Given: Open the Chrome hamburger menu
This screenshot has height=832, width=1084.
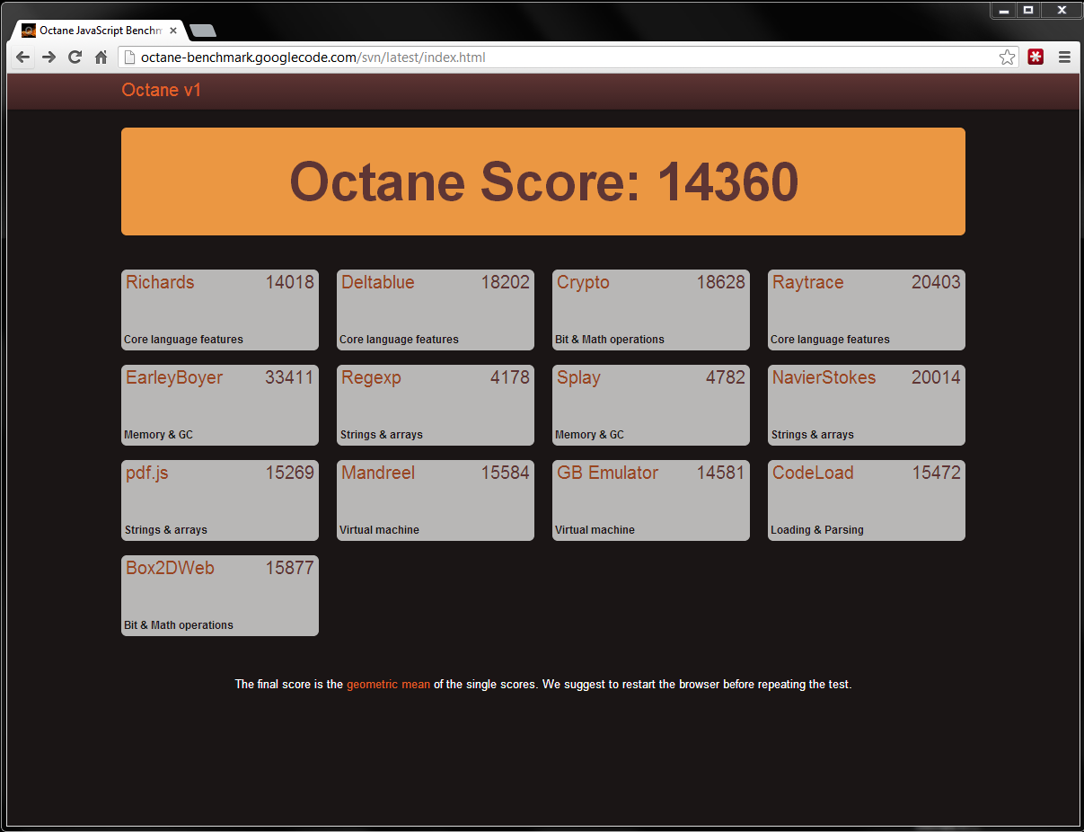Looking at the screenshot, I should click(x=1064, y=58).
